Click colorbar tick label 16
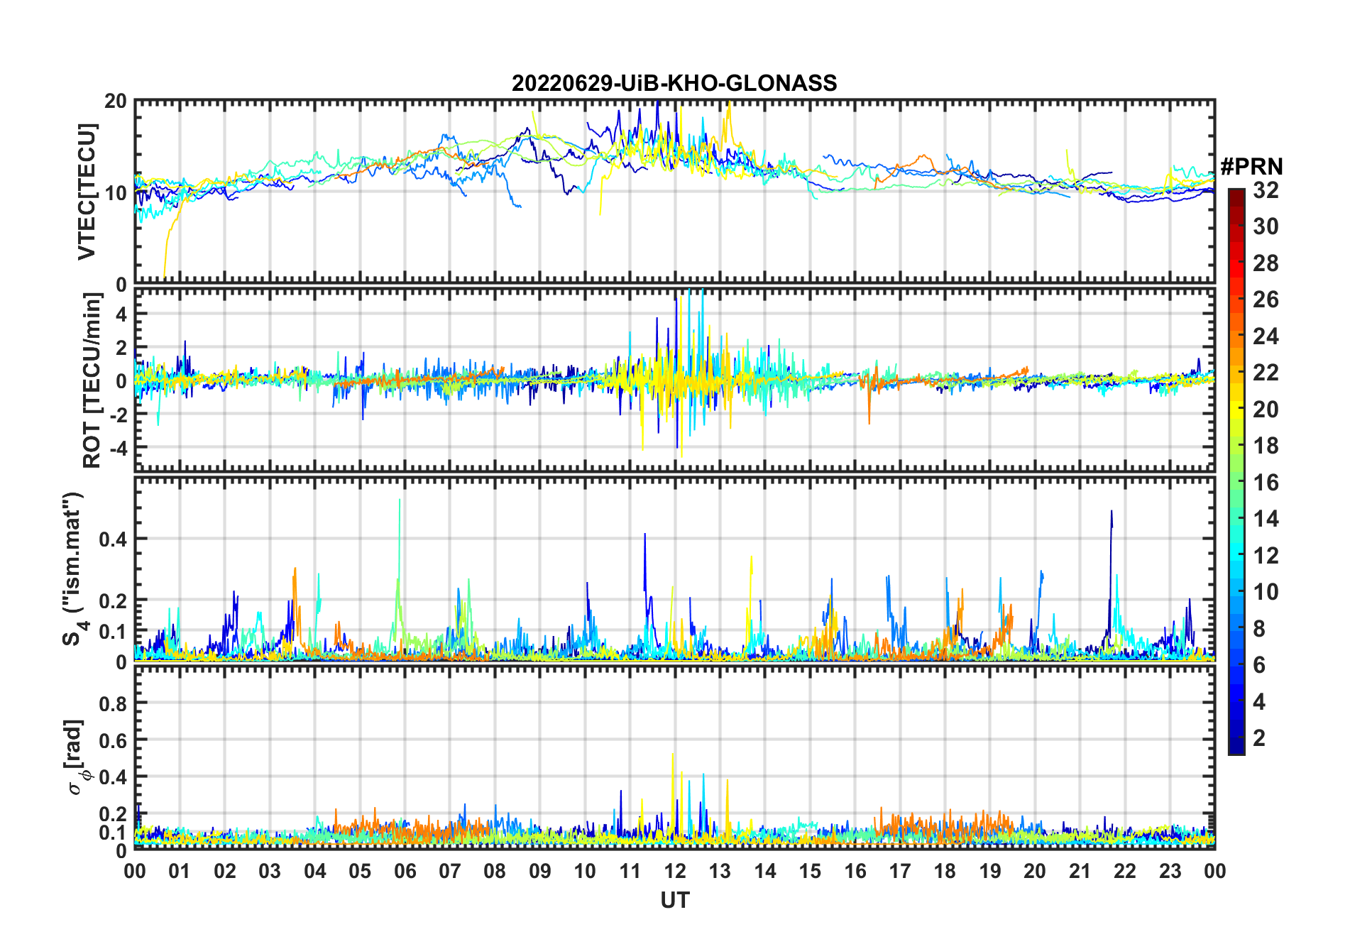Screen dimensions: 1350x944 1266,483
